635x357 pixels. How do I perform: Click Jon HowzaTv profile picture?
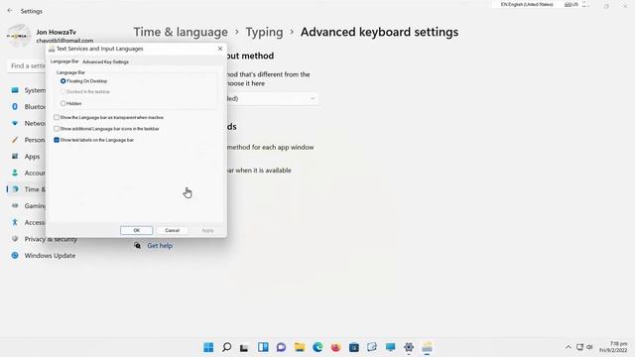[x=19, y=36]
